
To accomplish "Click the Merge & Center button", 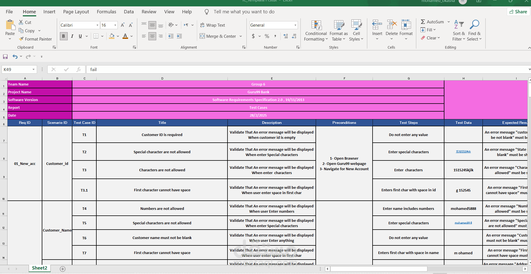I will click(218, 36).
